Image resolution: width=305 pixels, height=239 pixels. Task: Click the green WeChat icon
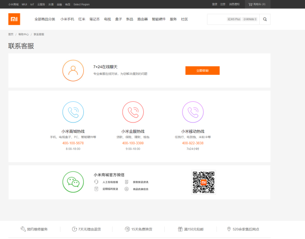click(73, 182)
